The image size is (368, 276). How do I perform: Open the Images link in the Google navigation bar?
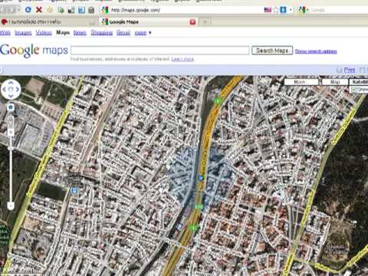tap(23, 33)
